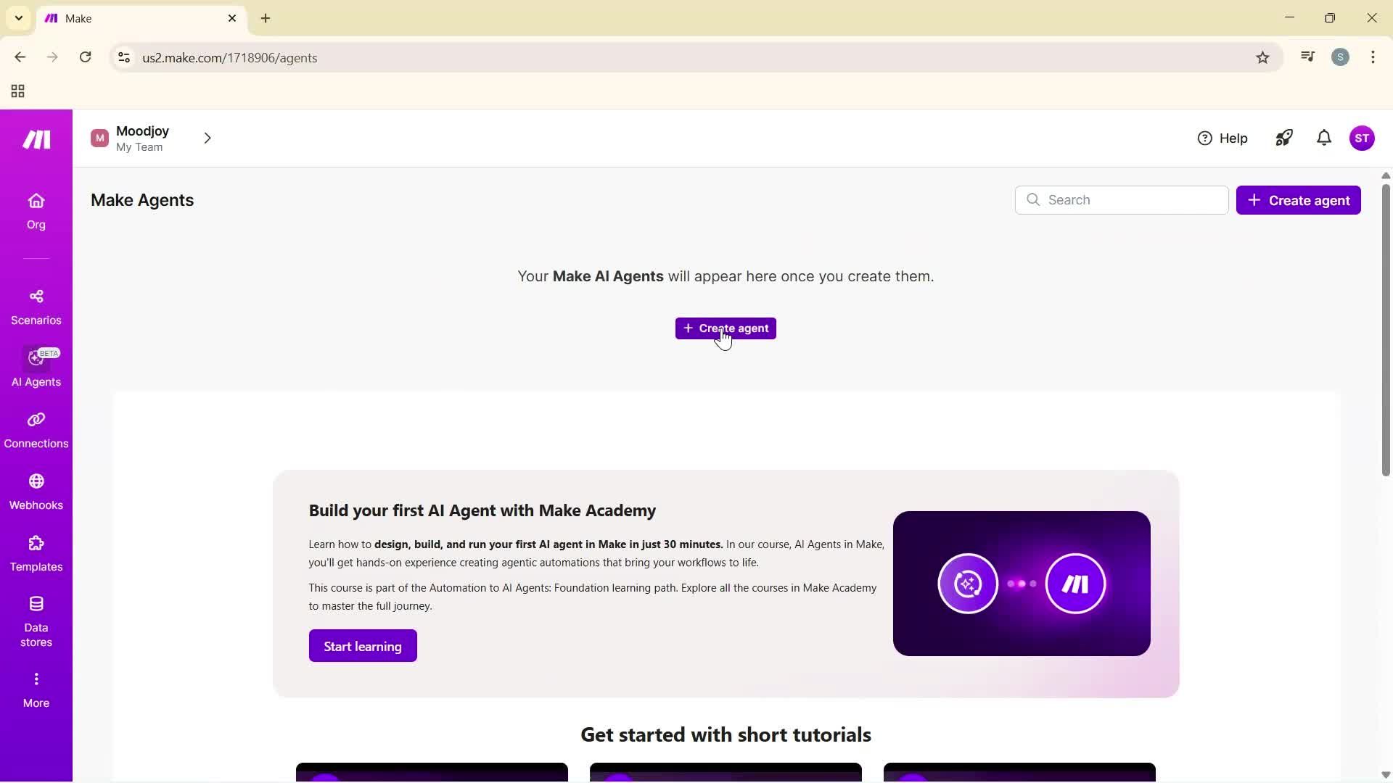The width and height of the screenshot is (1393, 783).
Task: Click the Make Academy course thumbnail image
Action: pos(1022,584)
